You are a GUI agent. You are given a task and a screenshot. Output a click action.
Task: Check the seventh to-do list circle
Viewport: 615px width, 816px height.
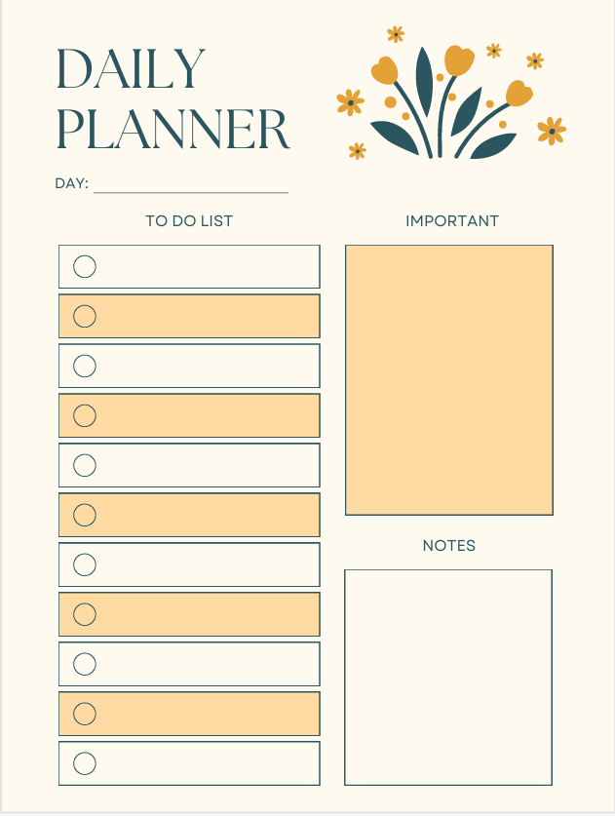tap(85, 564)
